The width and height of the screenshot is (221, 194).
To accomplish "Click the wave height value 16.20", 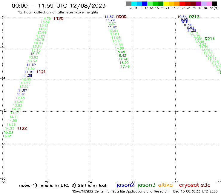I will pyautogui.click(x=124, y=63).
